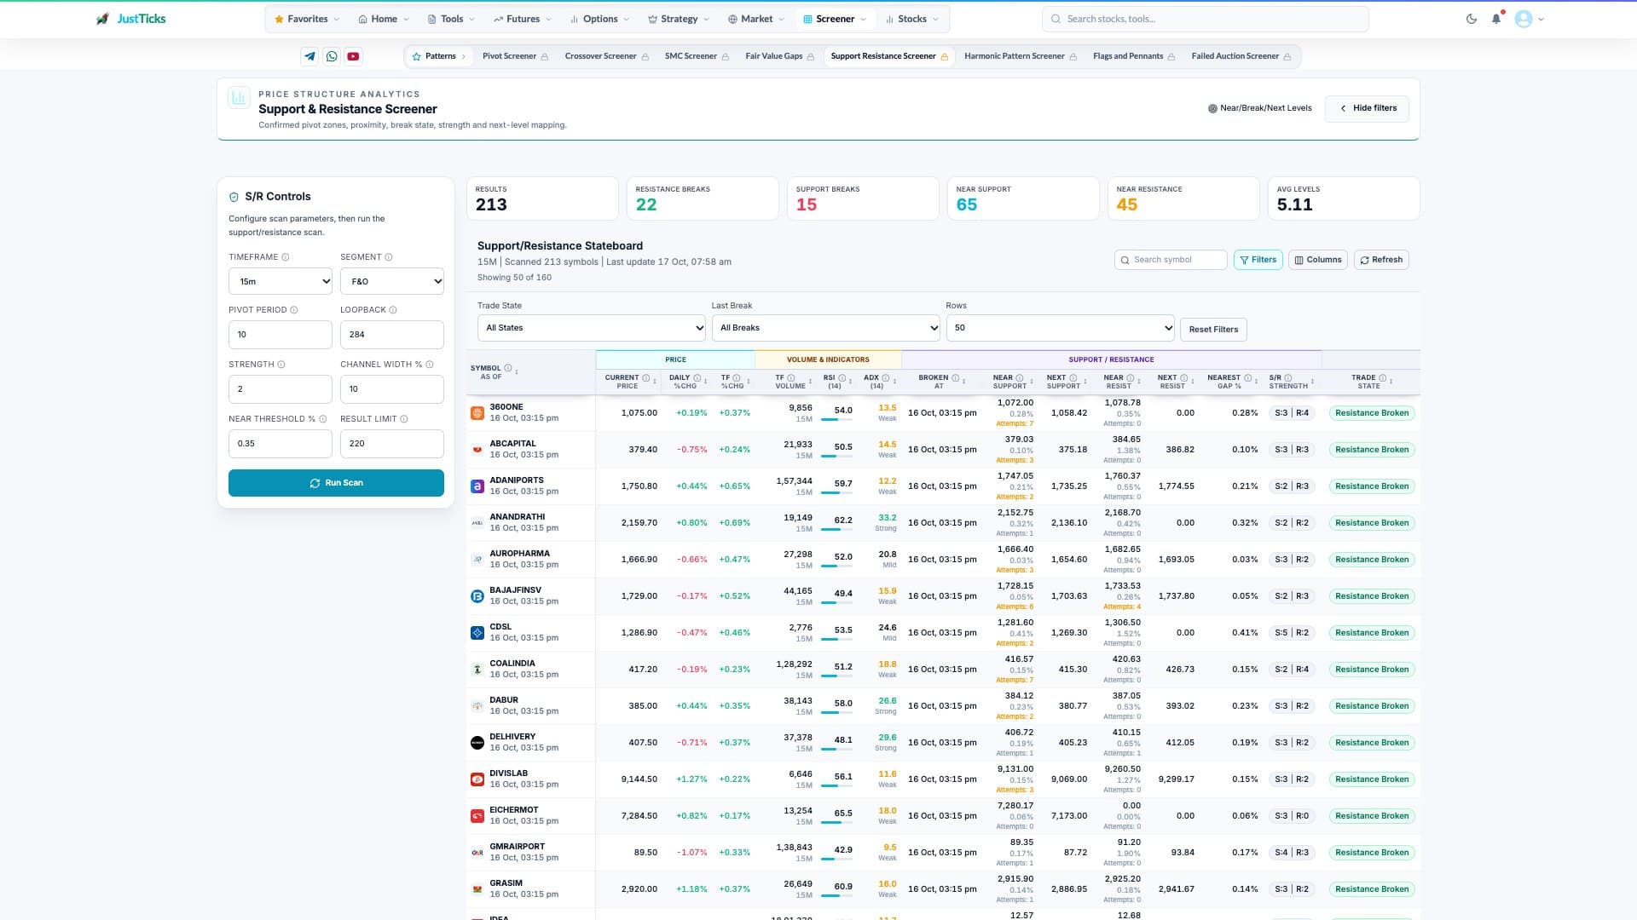Show info for Near Threshold field
Image resolution: width=1637 pixels, height=920 pixels.
tap(323, 419)
